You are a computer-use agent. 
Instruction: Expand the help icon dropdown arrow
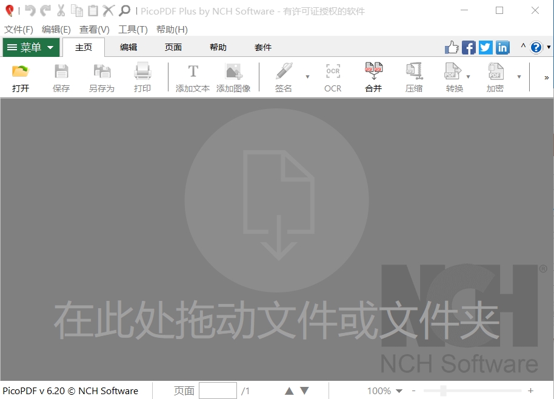pos(549,47)
